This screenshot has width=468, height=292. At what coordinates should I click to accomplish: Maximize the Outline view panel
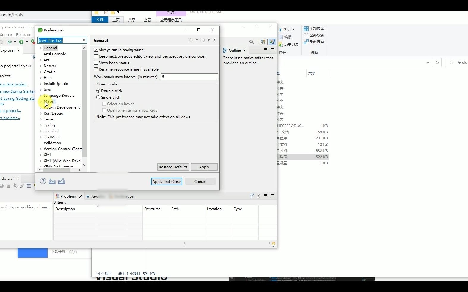pos(272,50)
